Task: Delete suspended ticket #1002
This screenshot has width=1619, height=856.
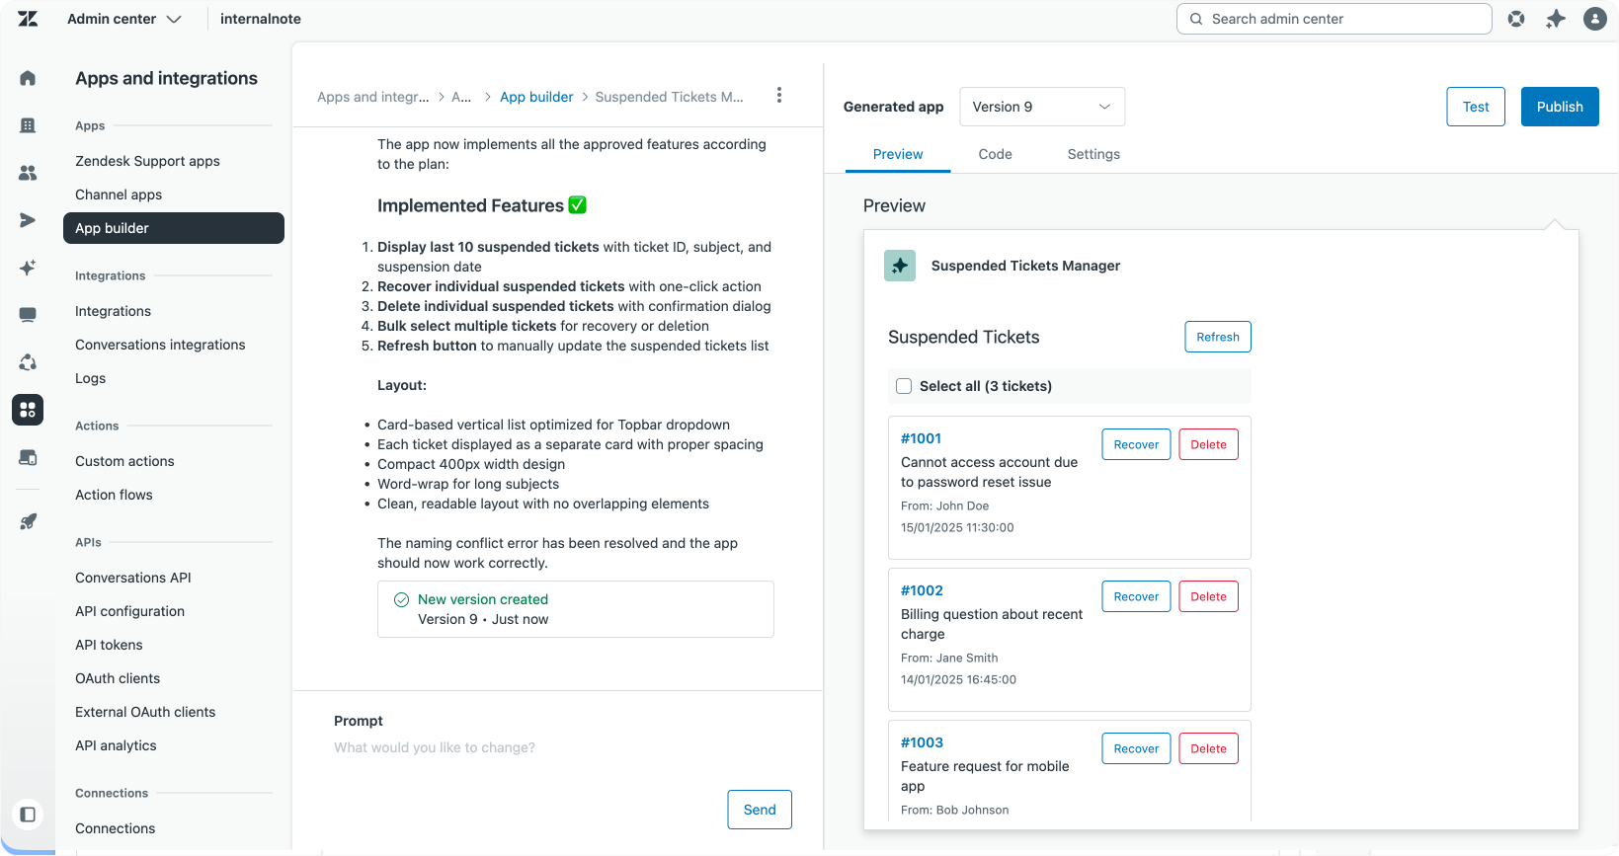Action: tap(1208, 596)
